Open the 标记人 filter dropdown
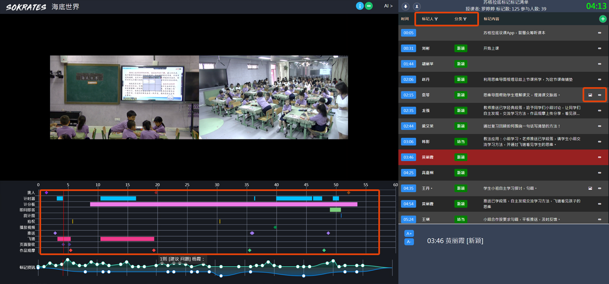 (430, 19)
